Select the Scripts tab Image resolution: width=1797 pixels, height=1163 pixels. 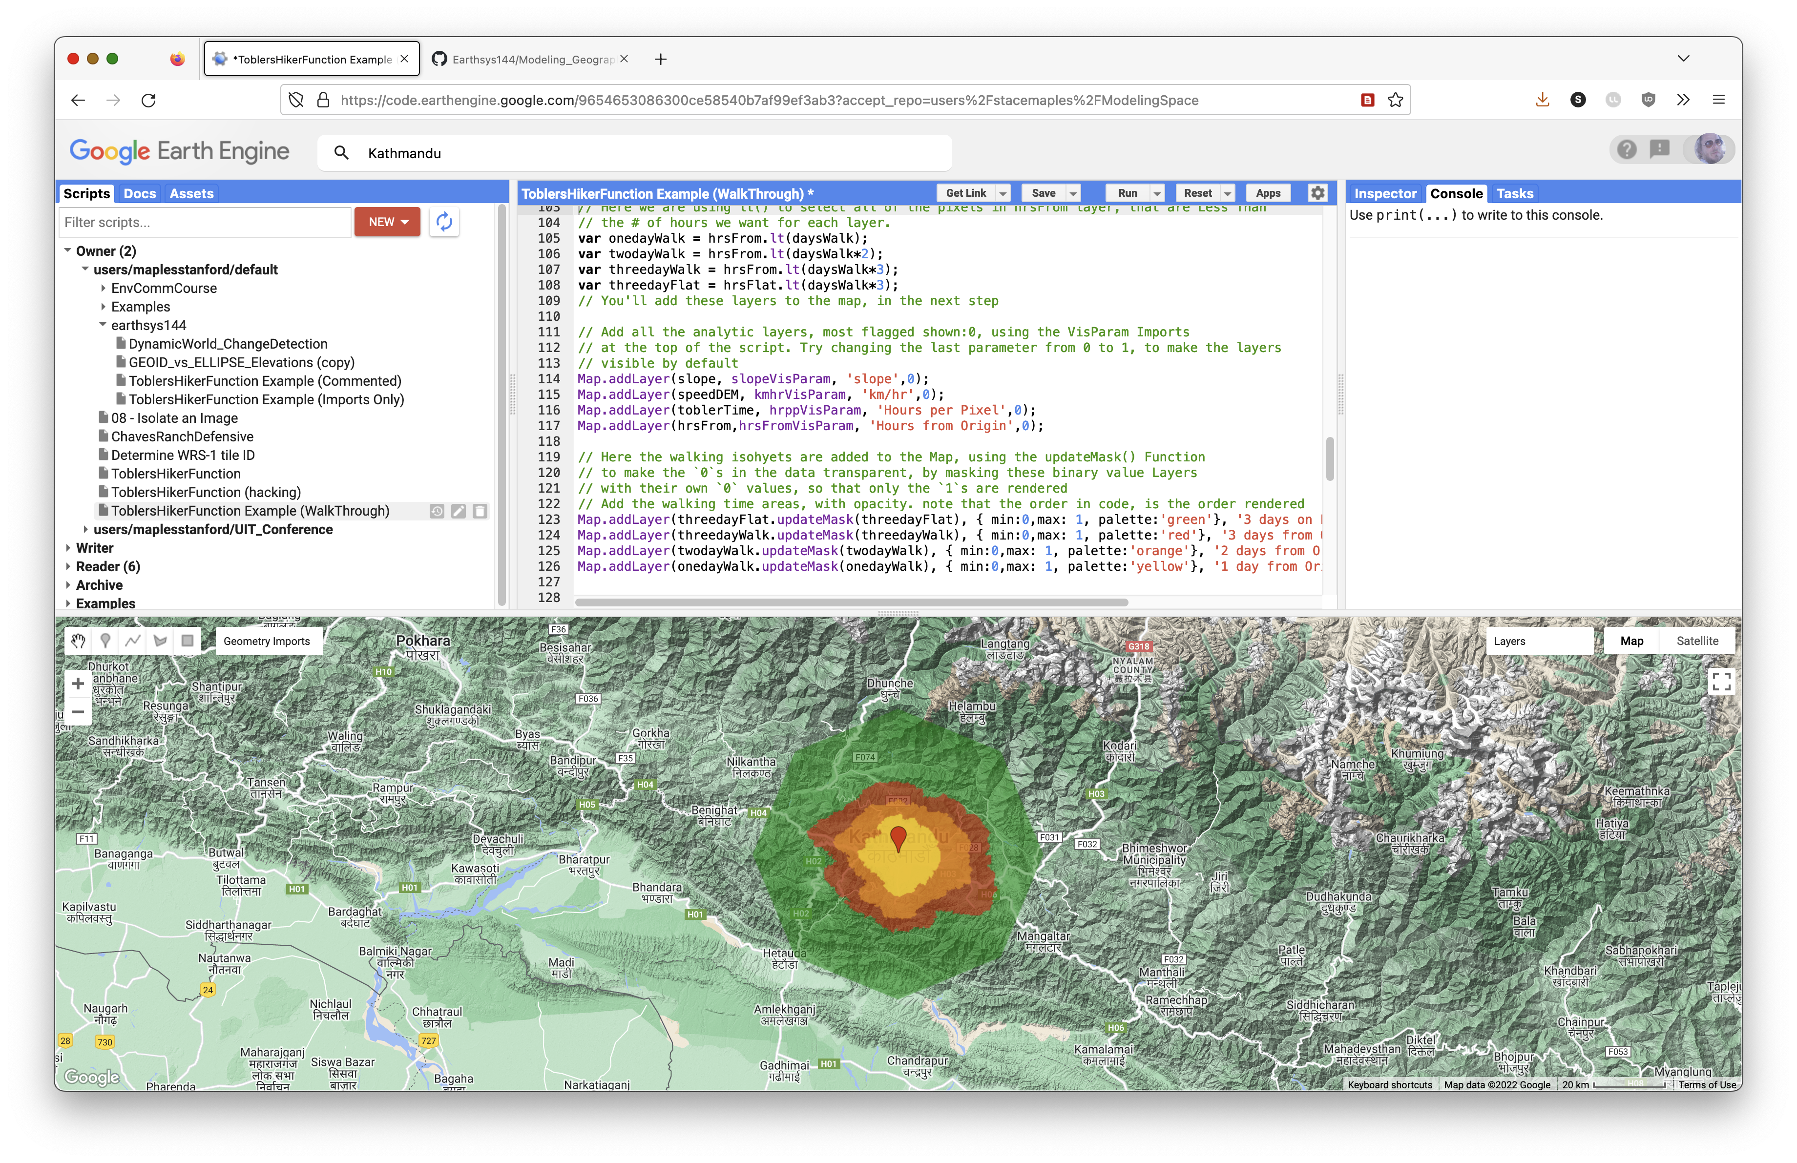point(87,193)
